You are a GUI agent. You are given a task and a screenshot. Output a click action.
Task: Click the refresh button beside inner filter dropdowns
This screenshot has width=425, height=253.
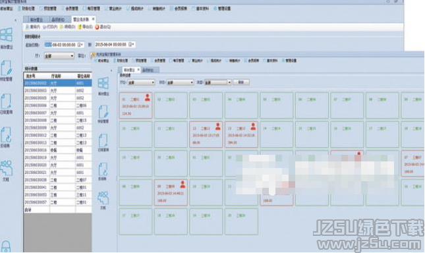[x=241, y=82]
